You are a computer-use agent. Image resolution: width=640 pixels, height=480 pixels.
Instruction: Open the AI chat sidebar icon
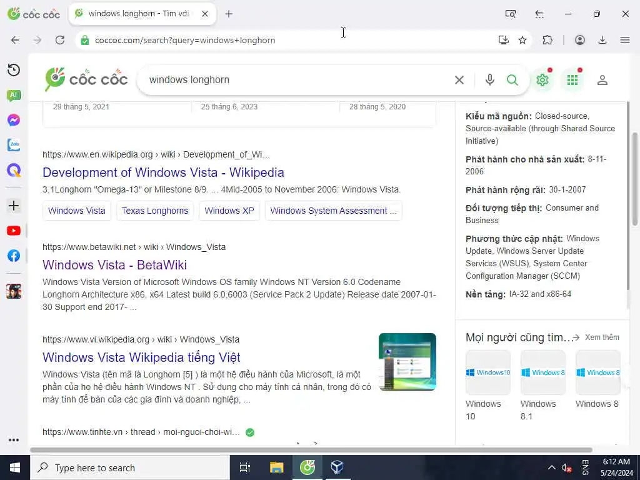coord(14,96)
